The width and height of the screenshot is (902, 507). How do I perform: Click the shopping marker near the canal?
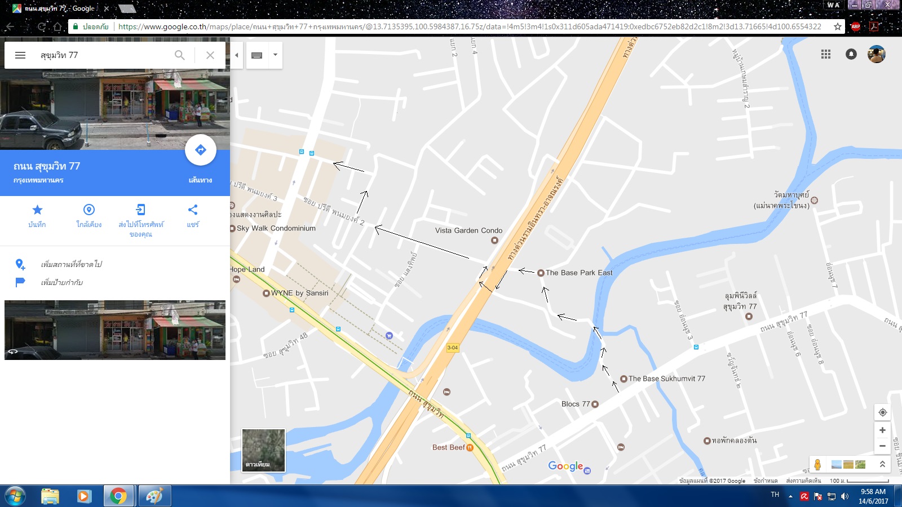[x=389, y=335]
